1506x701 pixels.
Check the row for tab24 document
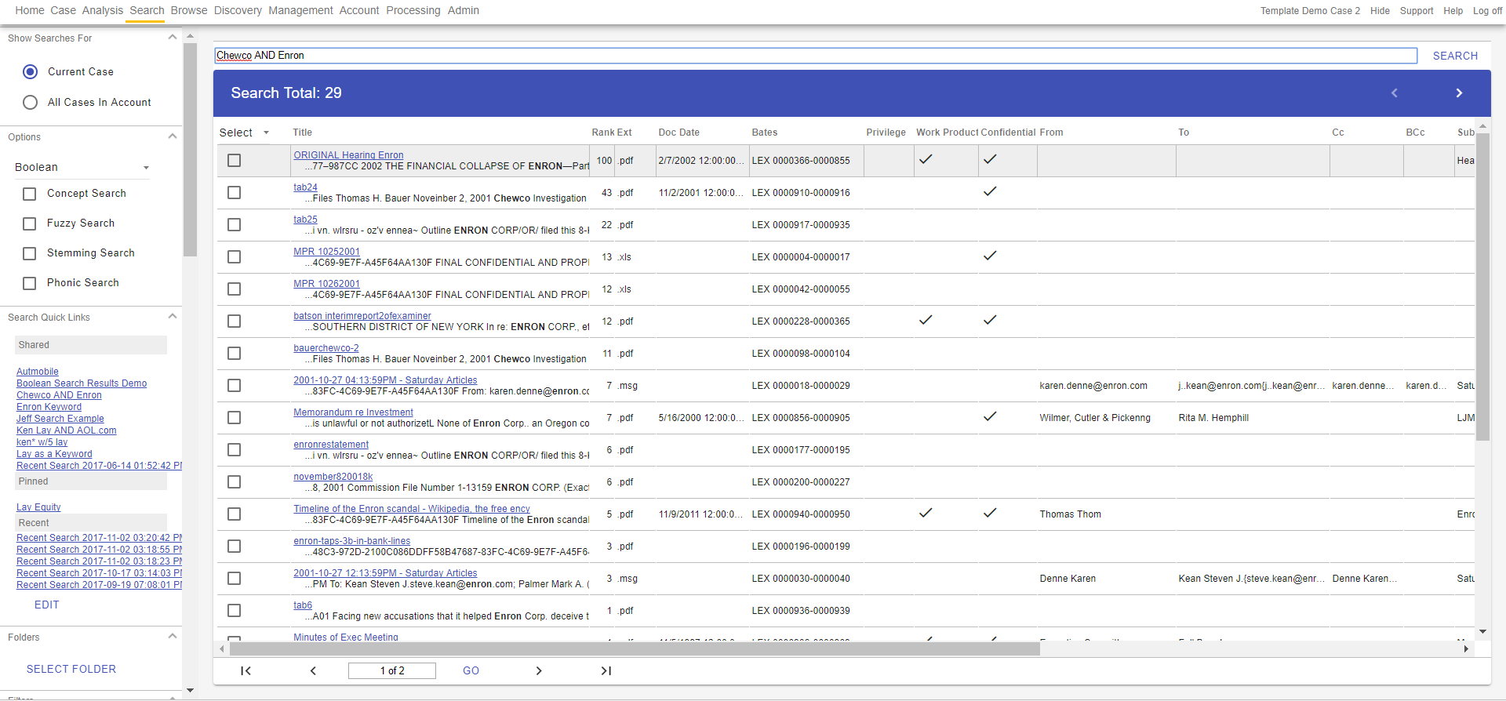(x=234, y=192)
